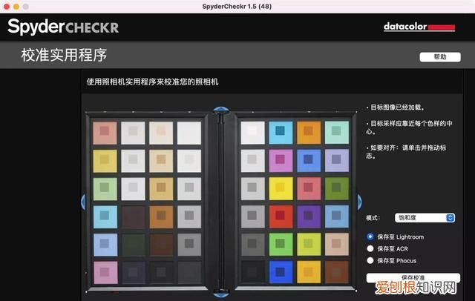The height and width of the screenshot is (301, 475).
Task: Click the yellow patch on the left card
Action: coord(105,161)
